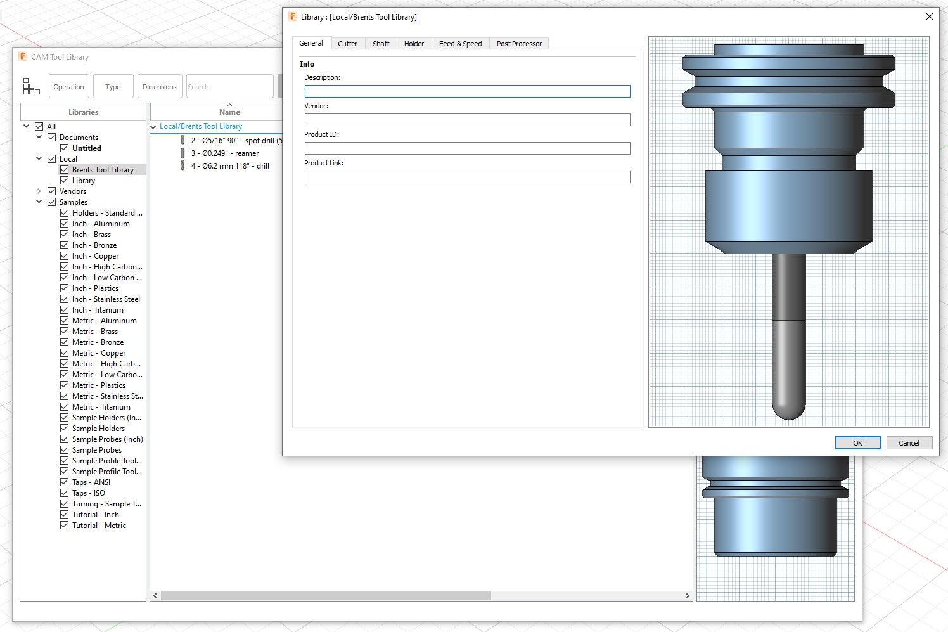Viewport: 948px width, 632px height.
Task: Dismiss the dialog with Cancel
Action: click(909, 442)
